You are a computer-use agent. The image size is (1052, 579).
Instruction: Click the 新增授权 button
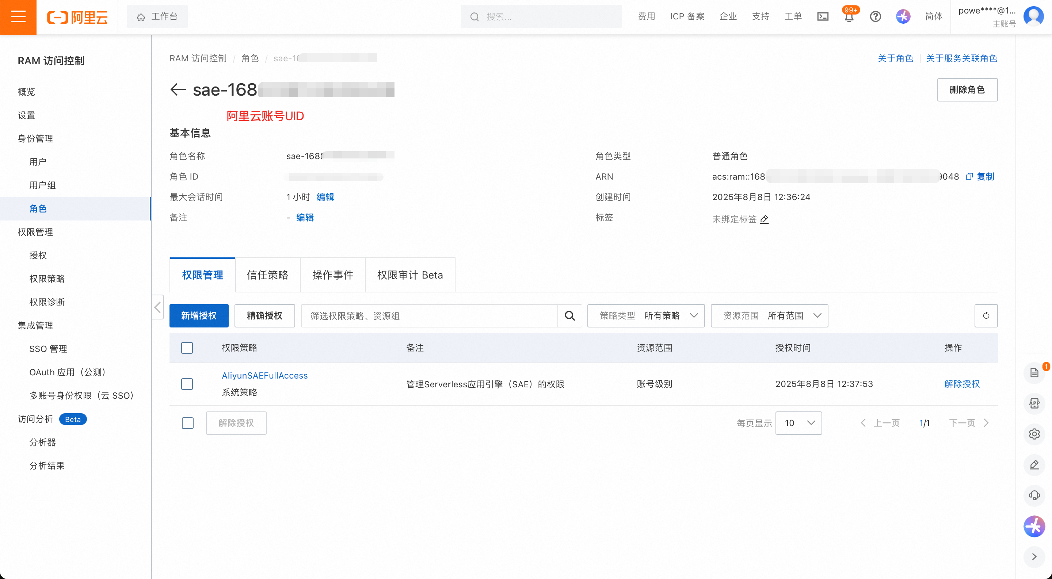tap(199, 315)
